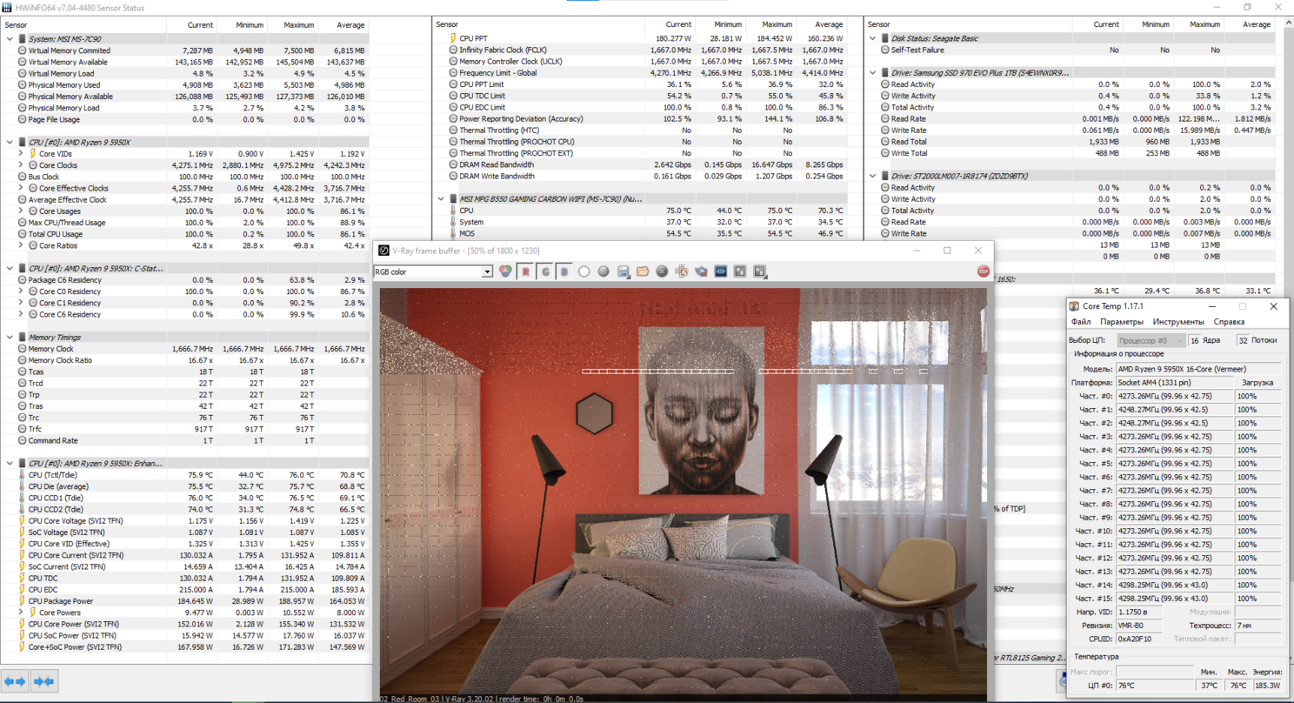Expand the Core Powers row
Screen dimensions: 1294x703
tap(21, 613)
